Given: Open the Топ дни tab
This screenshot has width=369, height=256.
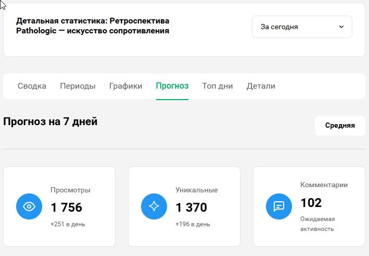Looking at the screenshot, I should click(218, 86).
